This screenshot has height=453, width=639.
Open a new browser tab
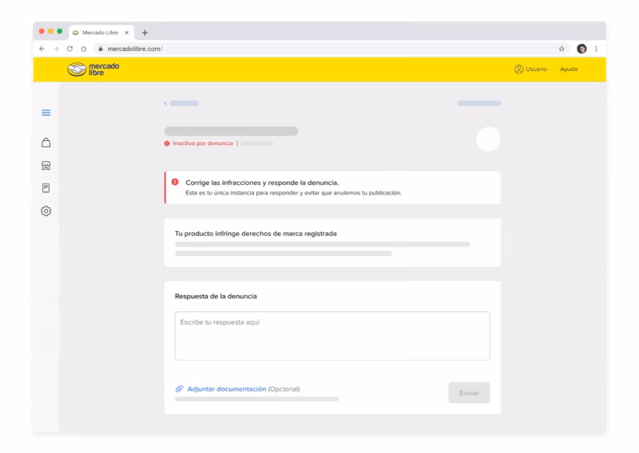click(145, 32)
